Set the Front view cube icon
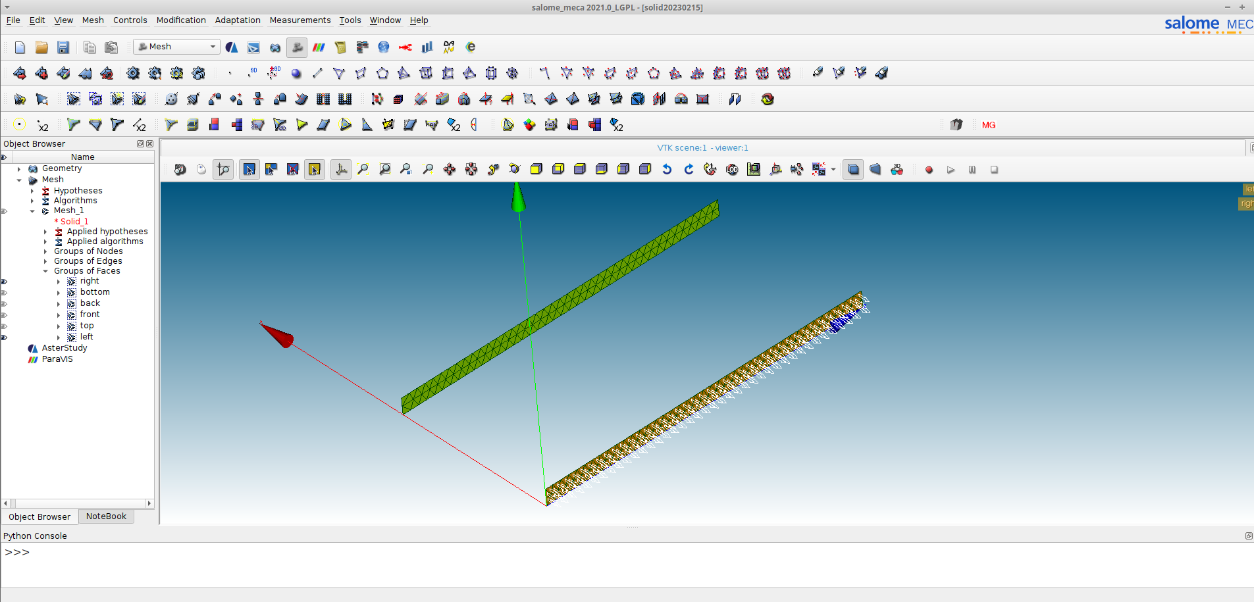Image resolution: width=1254 pixels, height=602 pixels. (x=536, y=170)
